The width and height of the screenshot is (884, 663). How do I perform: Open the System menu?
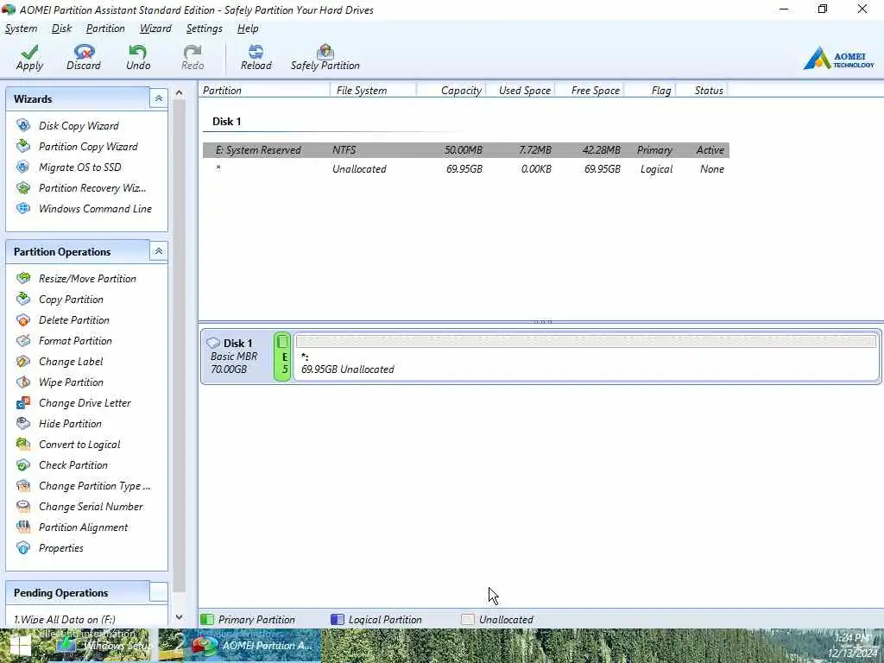click(x=21, y=28)
